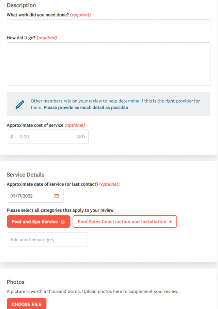The image size is (218, 309).
Task: Click CHOOSE FILE to upload a photo
Action: tap(26, 304)
